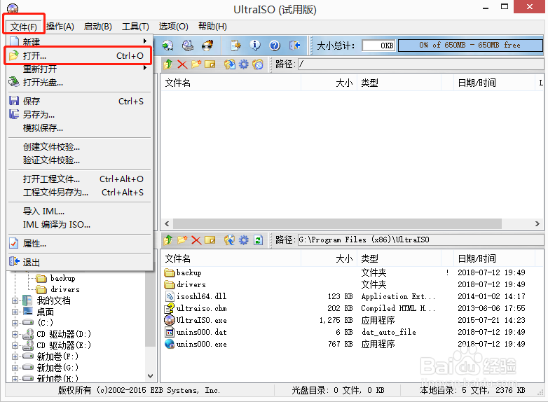Click the local path field G:\Program Files (x86)\UltraISO
The width and height of the screenshot is (548, 402).
coord(420,240)
